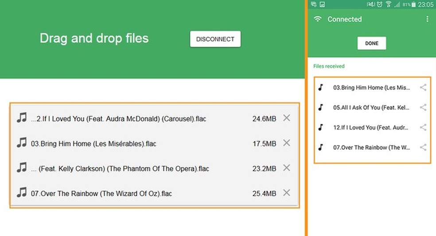Tap note icon for received 05.All I Ask Of You
The image size is (436, 236).
tap(321, 107)
